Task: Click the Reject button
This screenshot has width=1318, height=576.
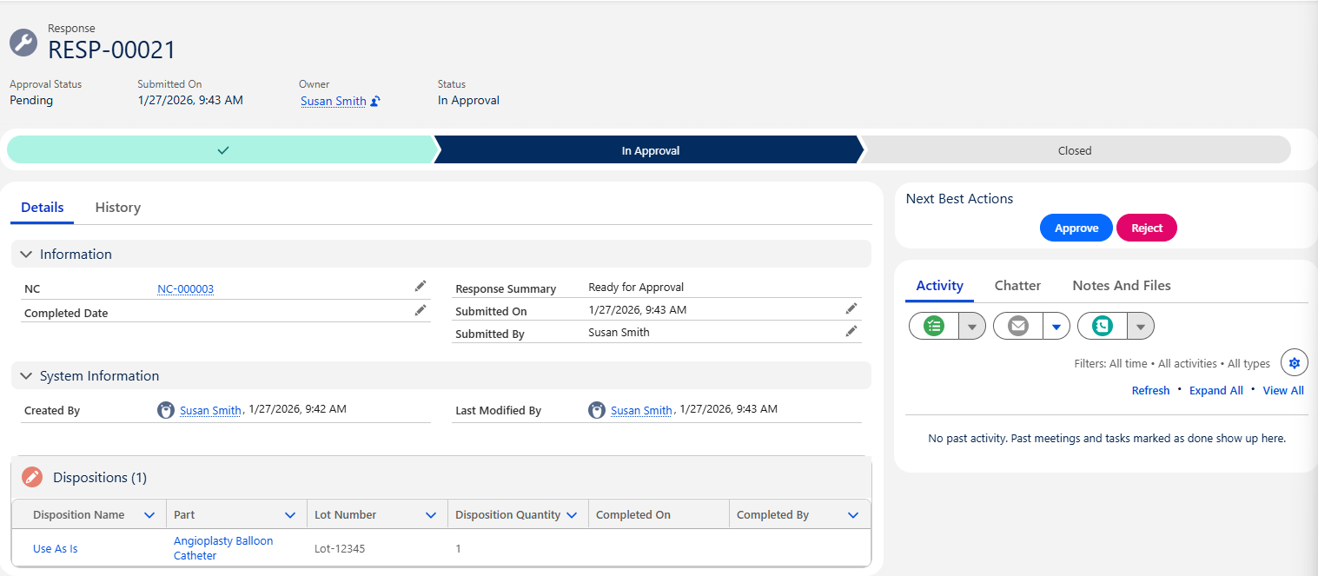Action: click(x=1146, y=228)
